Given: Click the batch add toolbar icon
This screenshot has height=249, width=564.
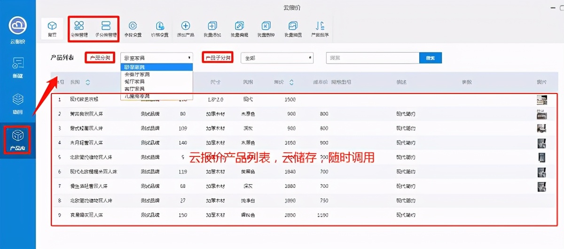Looking at the screenshot, I should 212,26.
